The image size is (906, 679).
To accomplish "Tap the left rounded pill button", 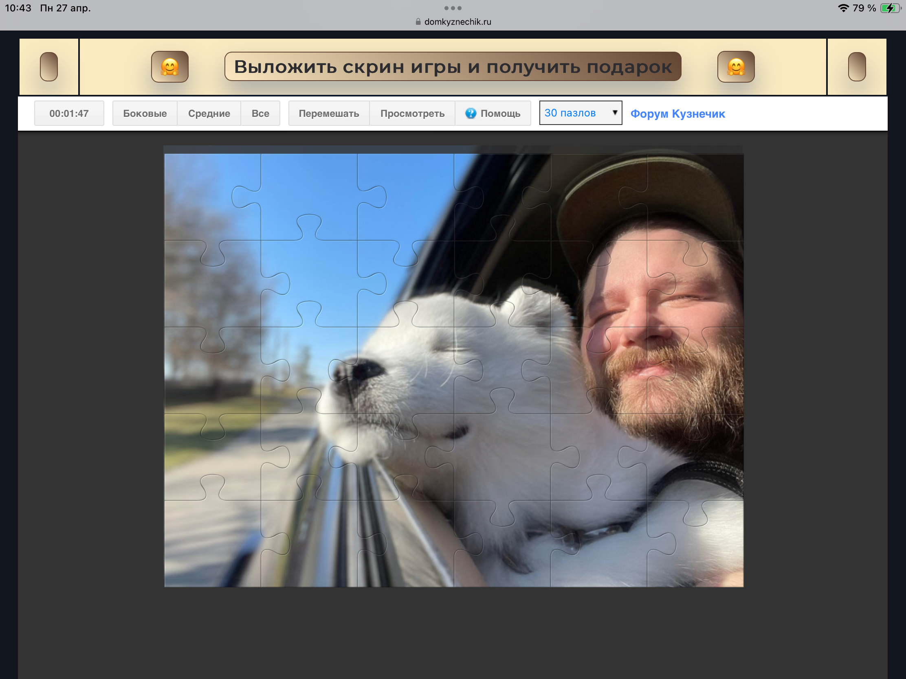I will pos(49,67).
